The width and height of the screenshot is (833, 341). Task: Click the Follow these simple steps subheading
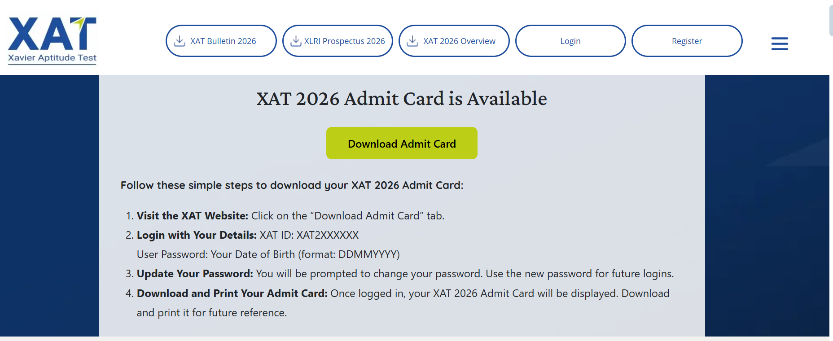[292, 185]
